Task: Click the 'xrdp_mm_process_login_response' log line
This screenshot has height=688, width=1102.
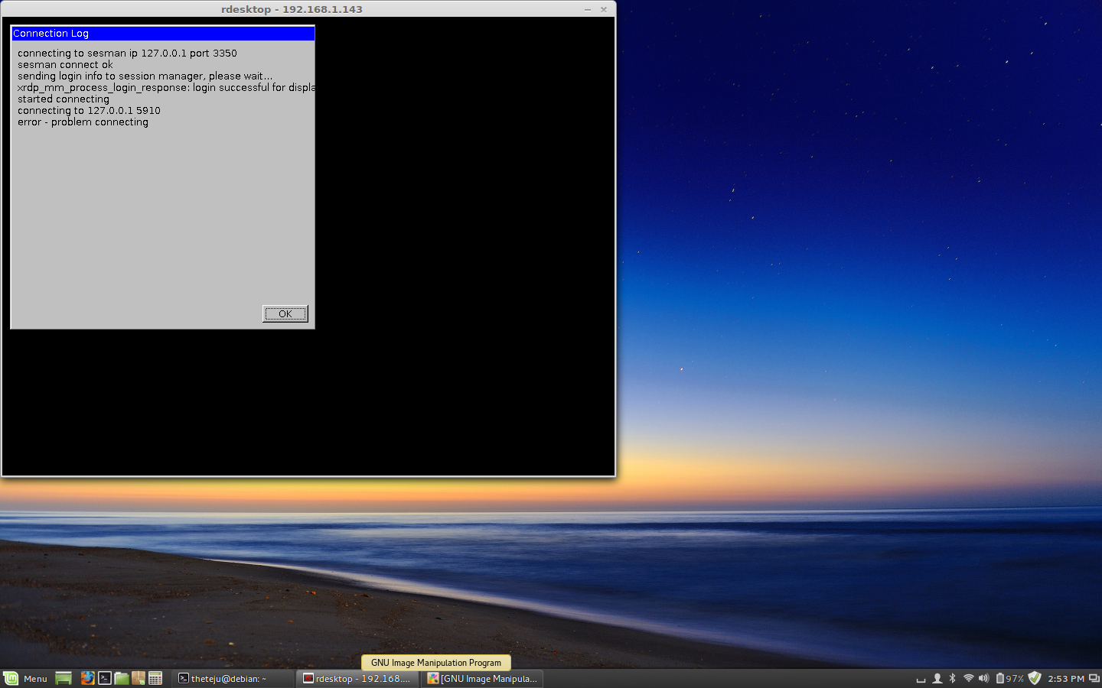Action: [166, 88]
